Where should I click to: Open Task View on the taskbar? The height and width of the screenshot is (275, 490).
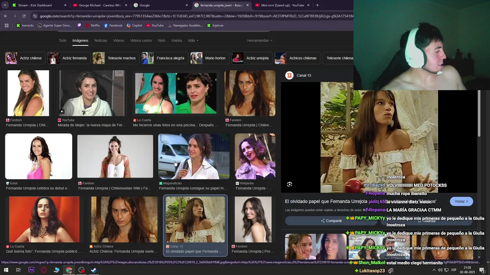[x=18, y=270]
